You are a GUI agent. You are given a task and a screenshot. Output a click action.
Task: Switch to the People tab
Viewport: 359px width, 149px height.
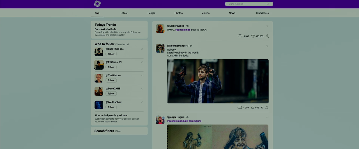(151, 13)
